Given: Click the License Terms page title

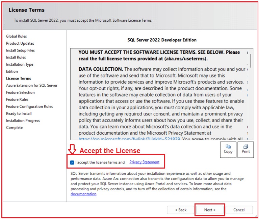Looking at the screenshot, I should [27, 10].
